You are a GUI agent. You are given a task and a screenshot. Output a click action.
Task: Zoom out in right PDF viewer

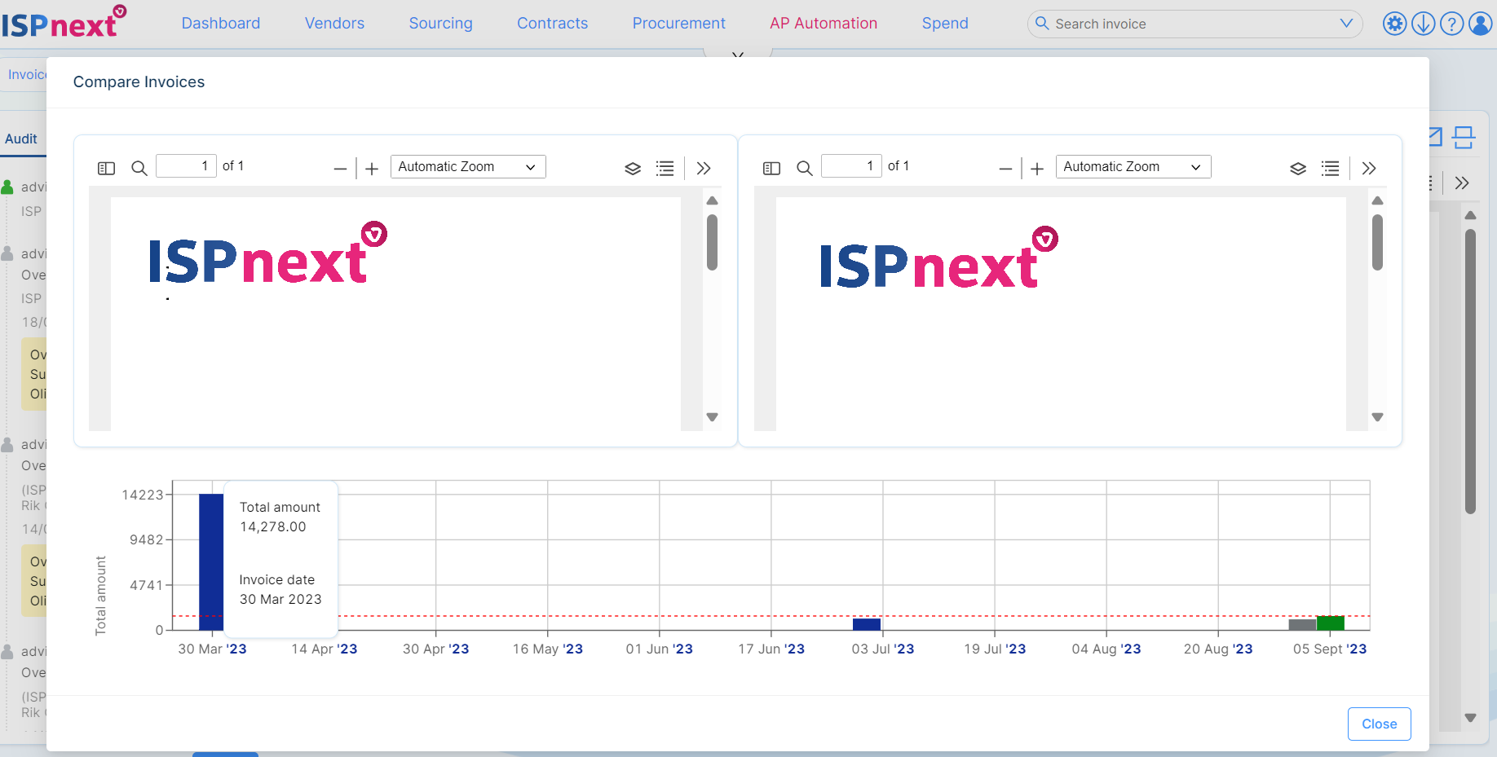click(x=1005, y=169)
